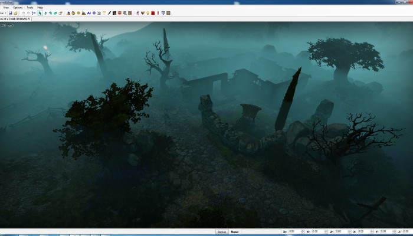Open the Options menu
This screenshot has height=236, width=413.
[x=18, y=8]
